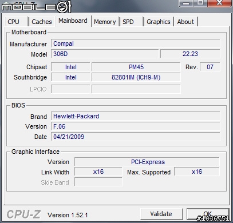Click the Validate button
The height and width of the screenshot is (223, 233).
click(161, 214)
